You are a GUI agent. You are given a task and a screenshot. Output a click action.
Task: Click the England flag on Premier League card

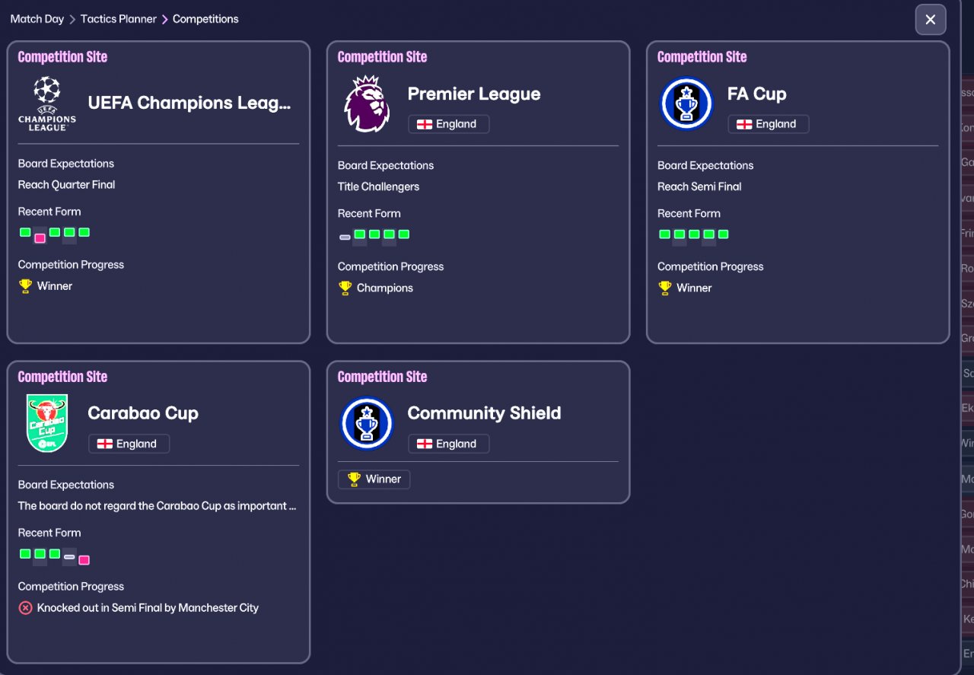[x=425, y=124]
